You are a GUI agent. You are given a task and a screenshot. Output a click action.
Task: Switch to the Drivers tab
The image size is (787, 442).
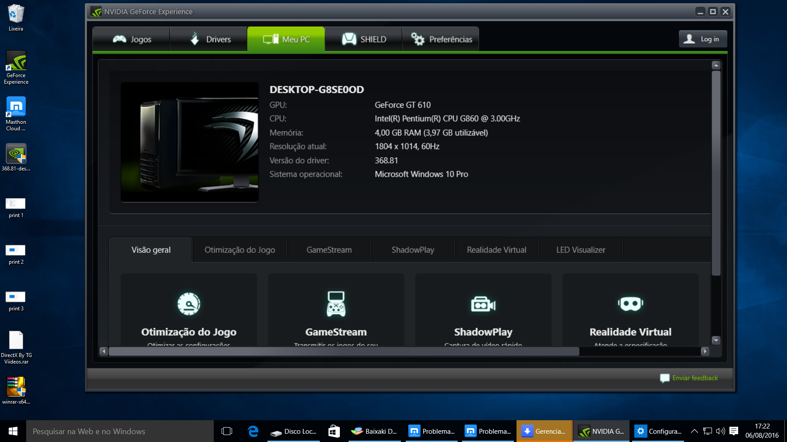point(209,39)
